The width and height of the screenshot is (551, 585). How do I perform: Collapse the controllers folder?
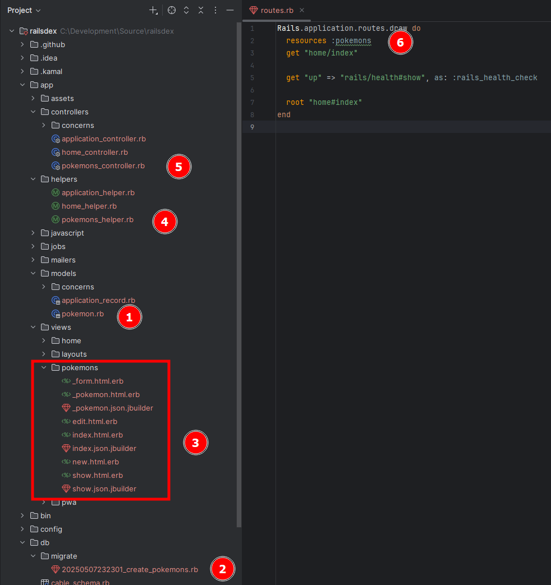tap(34, 112)
